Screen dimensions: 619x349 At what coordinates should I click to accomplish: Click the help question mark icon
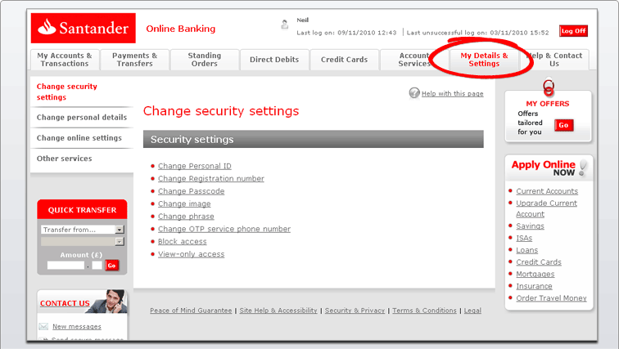click(414, 93)
